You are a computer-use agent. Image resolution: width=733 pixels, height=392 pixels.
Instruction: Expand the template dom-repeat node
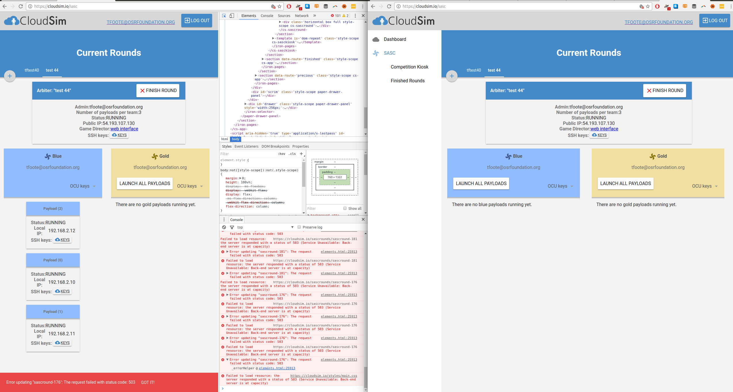(x=273, y=38)
